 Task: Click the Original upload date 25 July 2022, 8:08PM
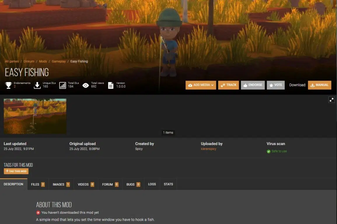[x=84, y=149]
